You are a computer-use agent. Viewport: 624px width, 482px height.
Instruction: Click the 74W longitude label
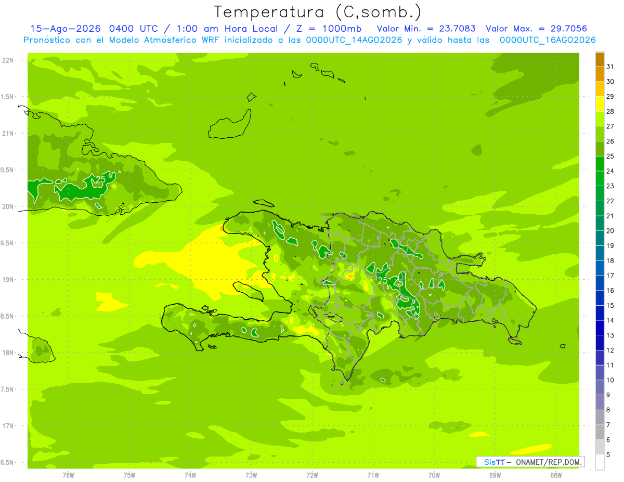tap(190, 475)
